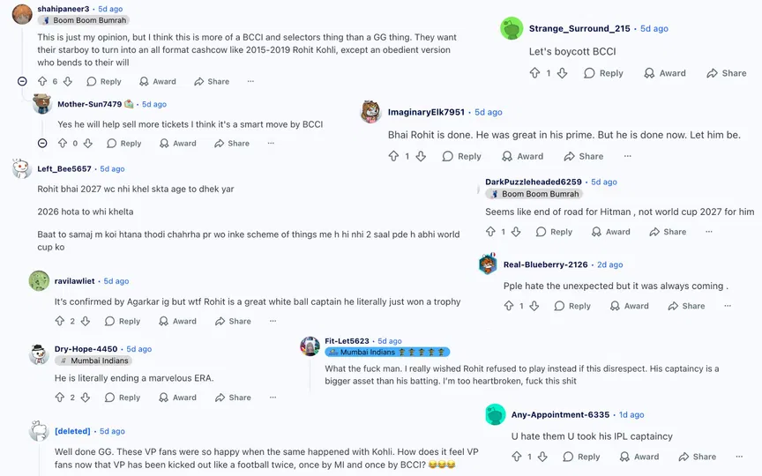Viewport: 762px width, 476px height.
Task: Open Left_Bee5657's user profile
Action: (x=64, y=168)
